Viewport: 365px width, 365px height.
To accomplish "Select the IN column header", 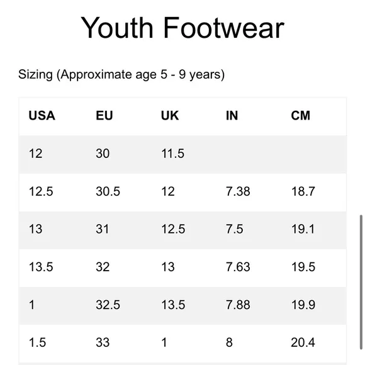I will (232, 115).
